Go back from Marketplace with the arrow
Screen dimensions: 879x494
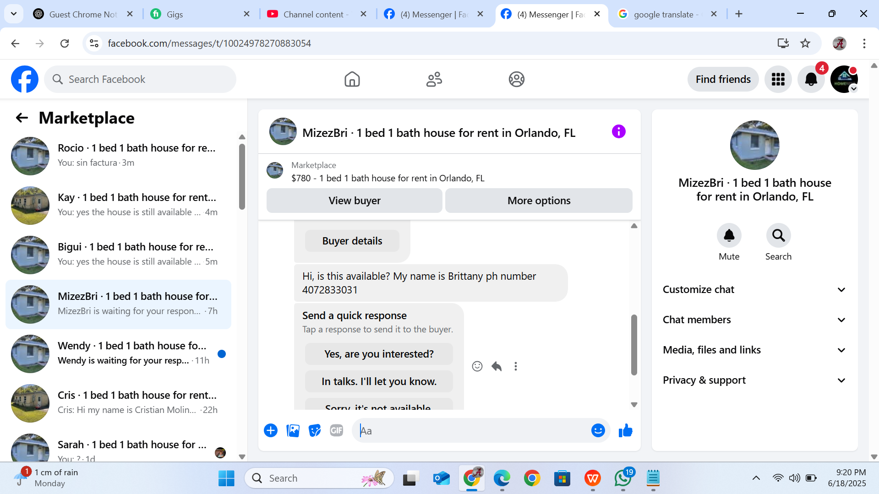tap(22, 118)
